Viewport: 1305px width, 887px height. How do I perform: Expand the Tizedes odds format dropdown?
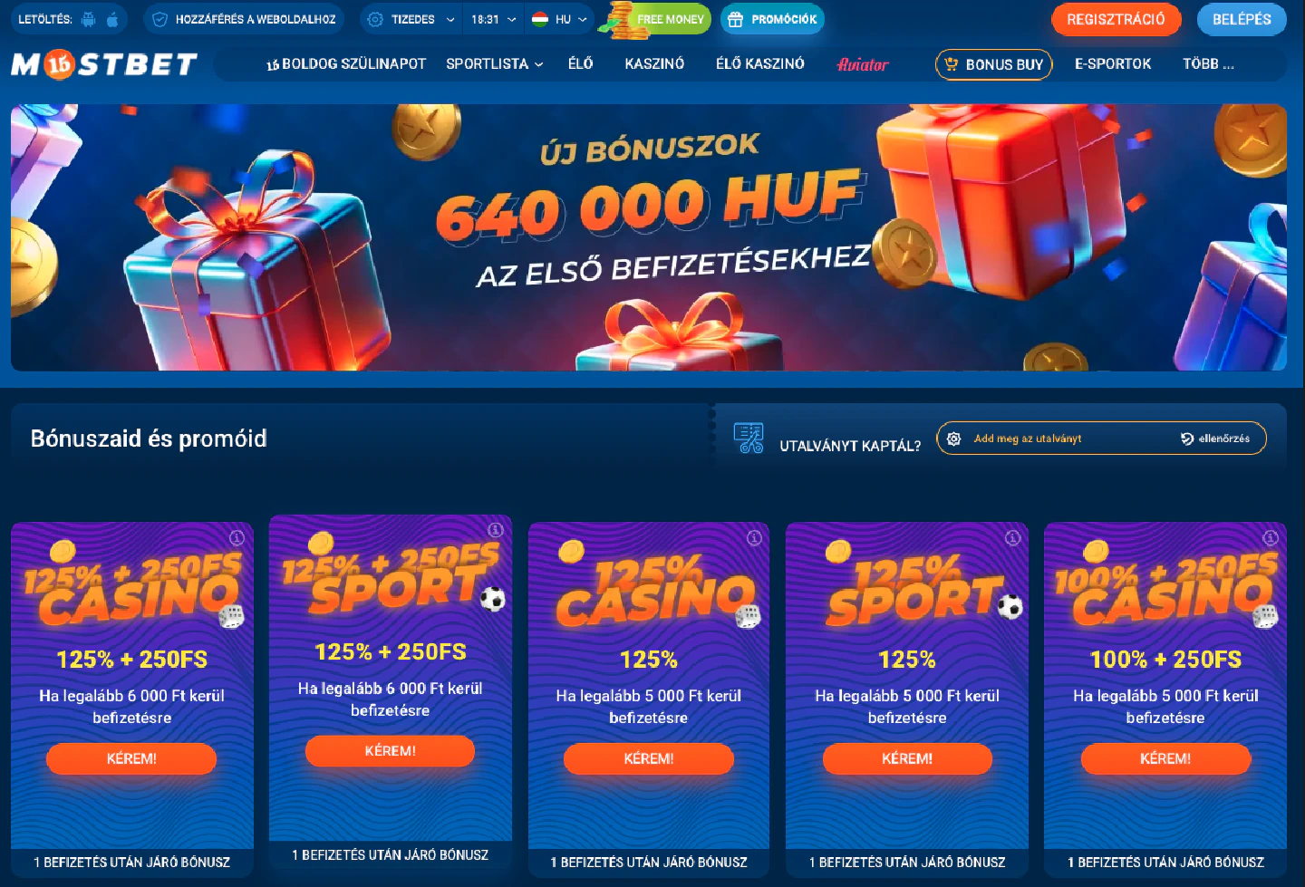pos(411,19)
